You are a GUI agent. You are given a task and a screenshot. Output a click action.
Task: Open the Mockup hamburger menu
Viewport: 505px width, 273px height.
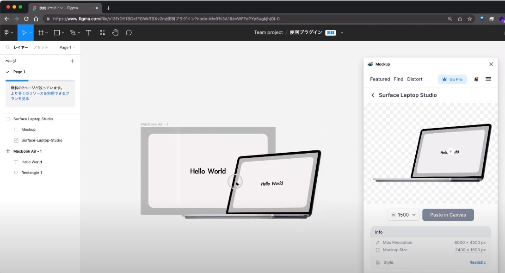pyautogui.click(x=488, y=79)
